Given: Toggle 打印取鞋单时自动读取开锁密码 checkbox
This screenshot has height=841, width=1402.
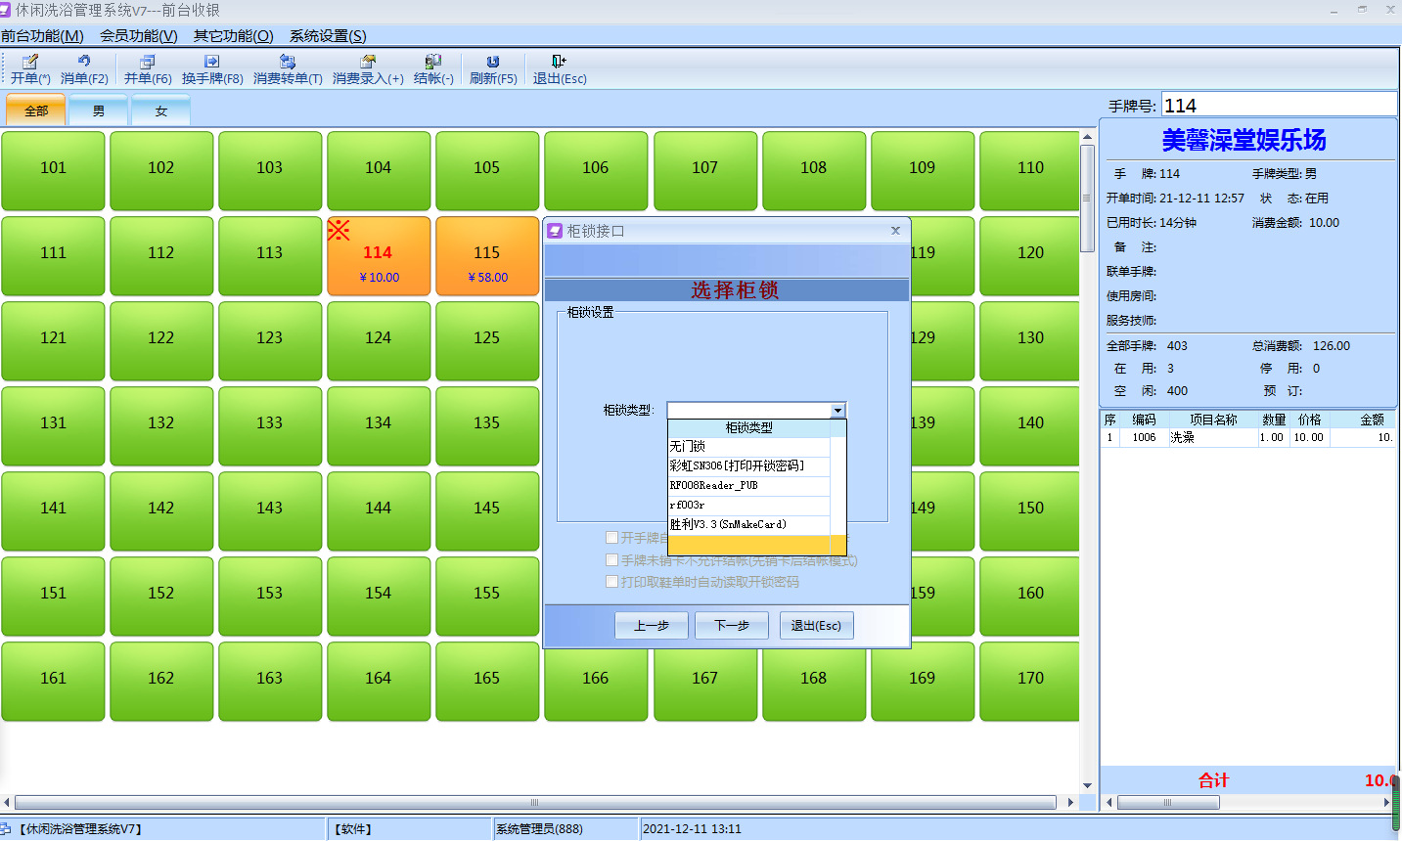Looking at the screenshot, I should point(612,582).
